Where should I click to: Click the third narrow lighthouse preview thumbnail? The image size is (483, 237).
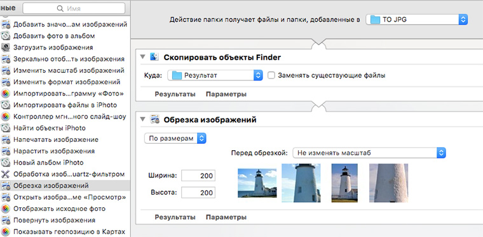(344, 183)
